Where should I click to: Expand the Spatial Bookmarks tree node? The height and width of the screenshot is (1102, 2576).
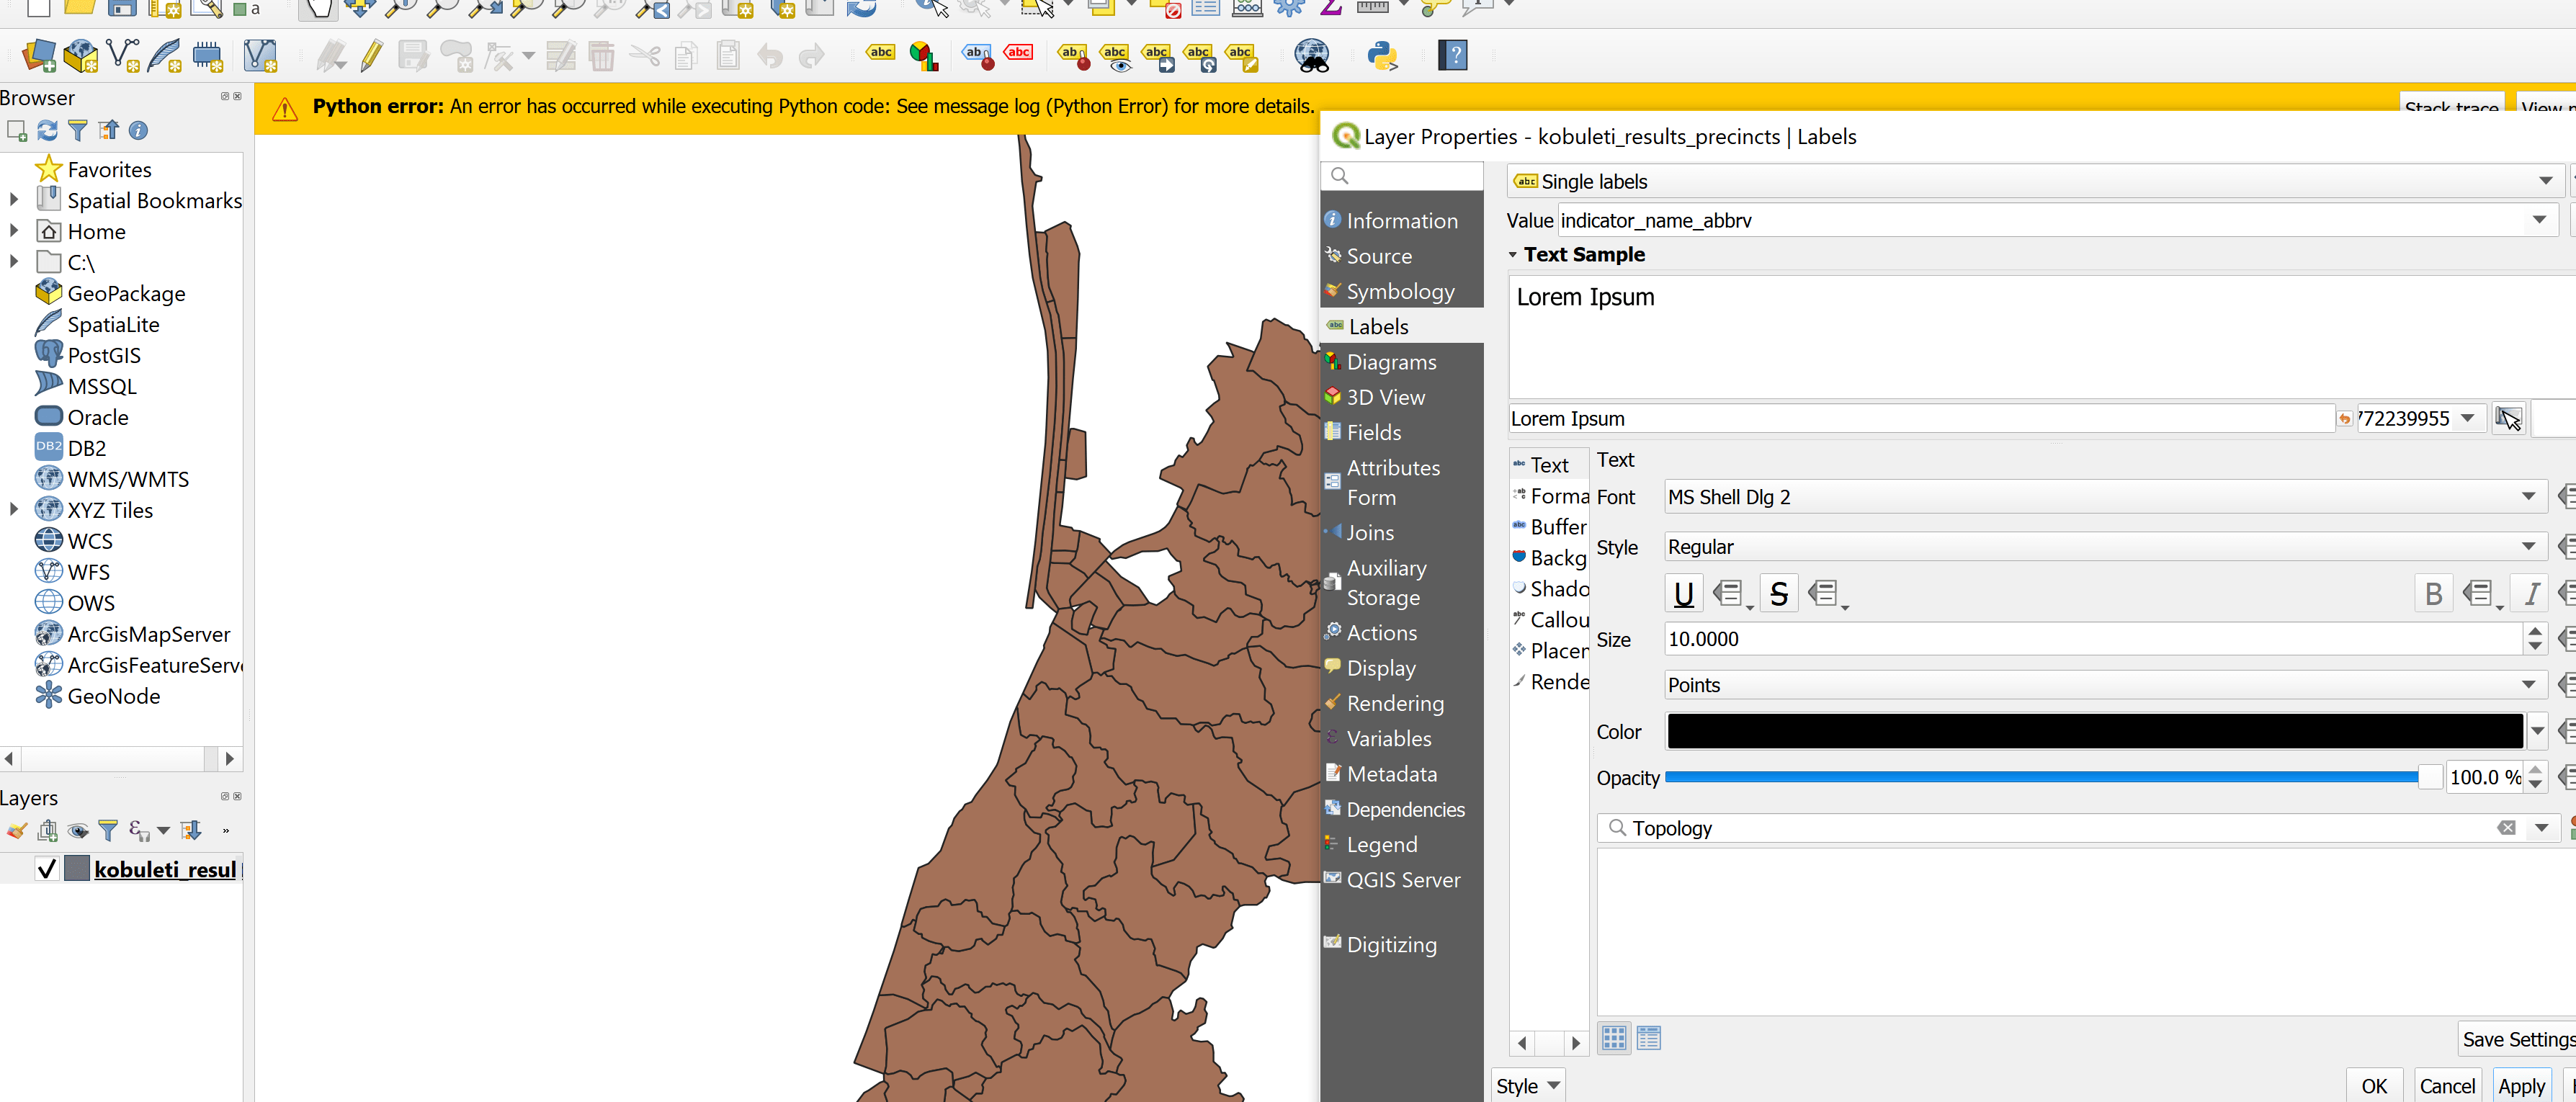13,200
